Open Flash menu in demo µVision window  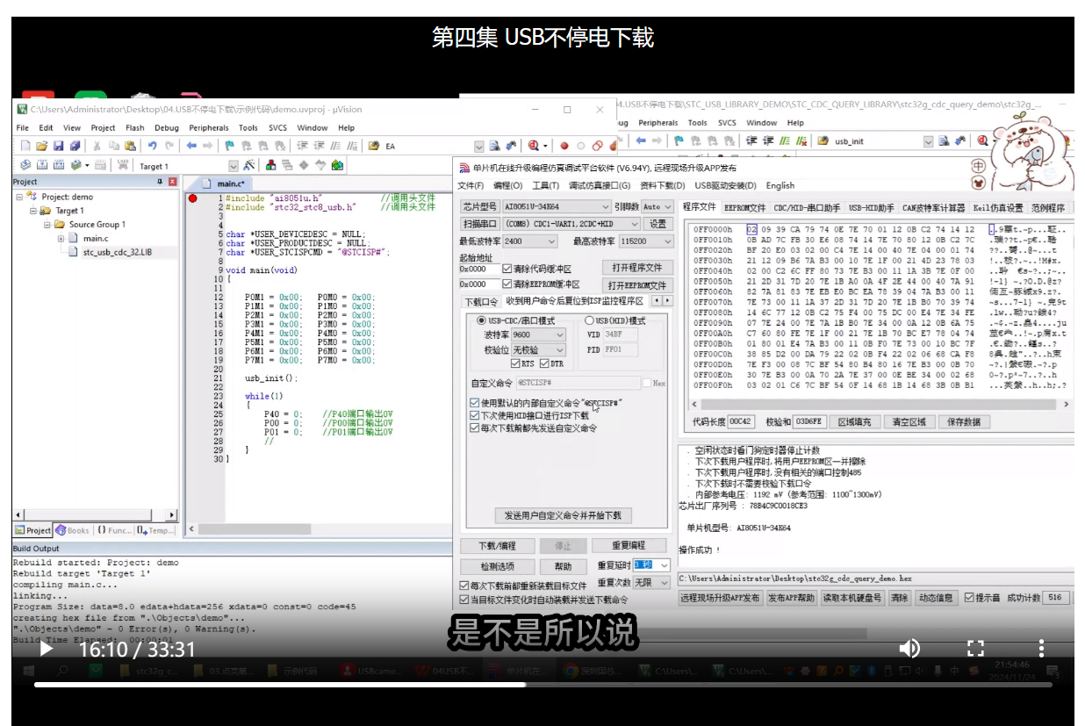134,128
